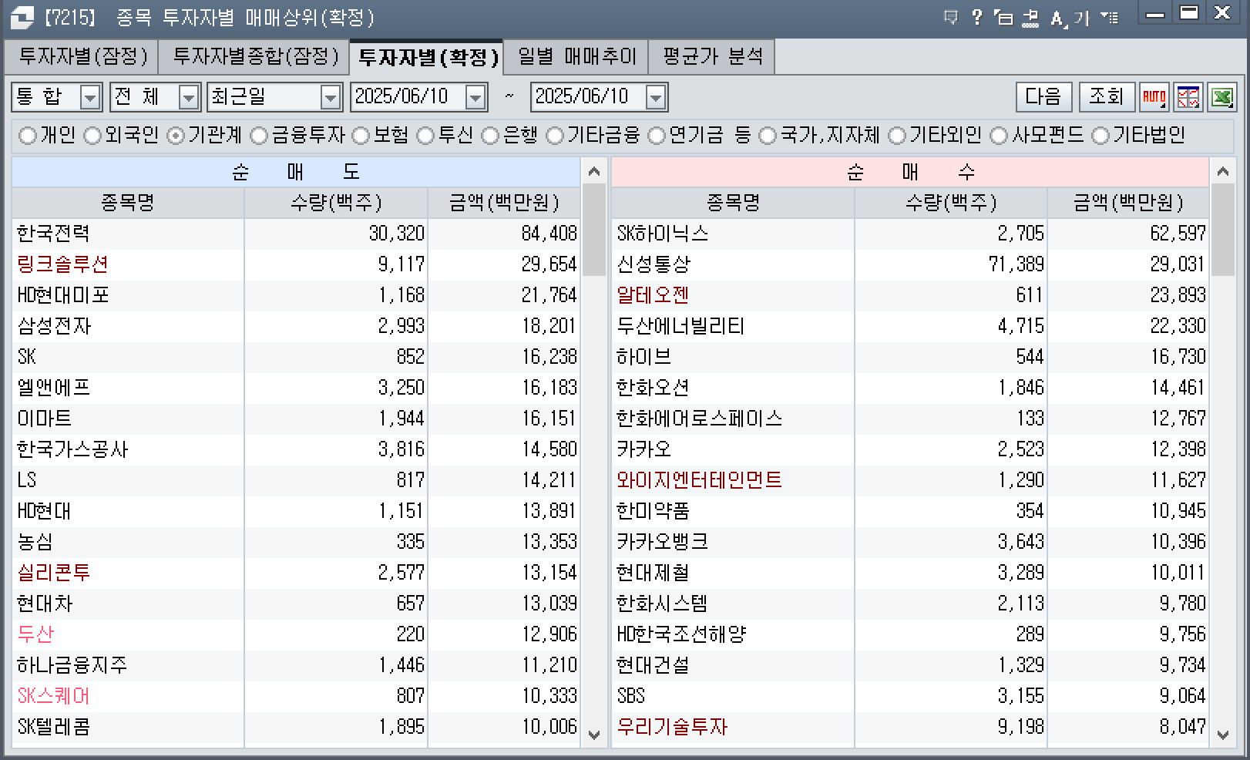1250x760 pixels.
Task: Switch to 투자자별(확정) tab
Action: click(x=428, y=57)
